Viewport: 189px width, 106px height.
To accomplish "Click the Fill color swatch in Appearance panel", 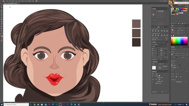I will (x=159, y=79).
